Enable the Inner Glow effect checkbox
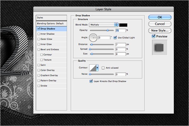This screenshot has width=189, height=126. pyautogui.click(x=39, y=44)
